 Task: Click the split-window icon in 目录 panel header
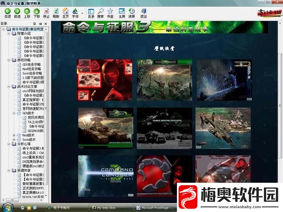point(34,24)
